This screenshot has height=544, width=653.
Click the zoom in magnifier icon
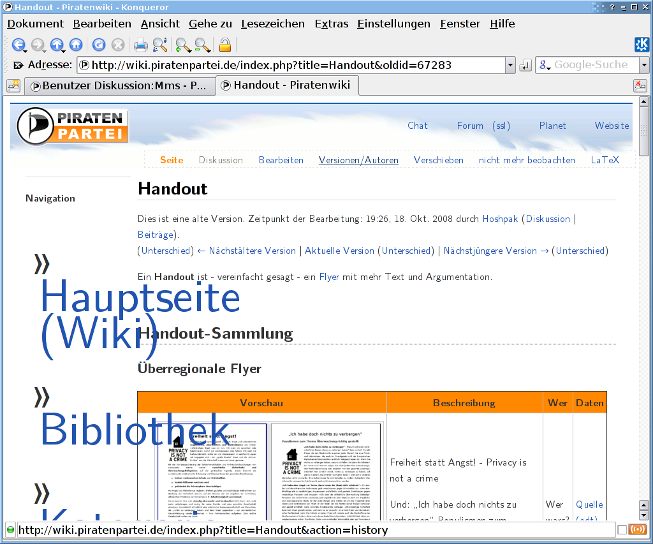coord(182,45)
